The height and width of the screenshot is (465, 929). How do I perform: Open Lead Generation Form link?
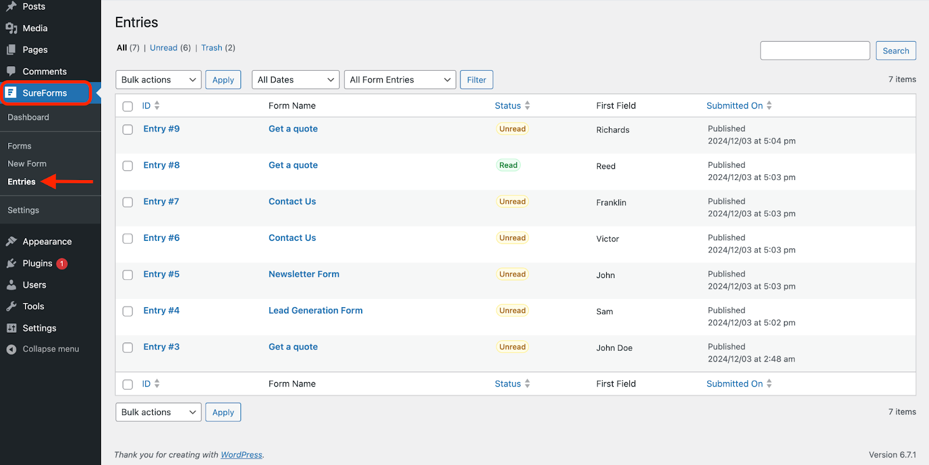click(316, 311)
